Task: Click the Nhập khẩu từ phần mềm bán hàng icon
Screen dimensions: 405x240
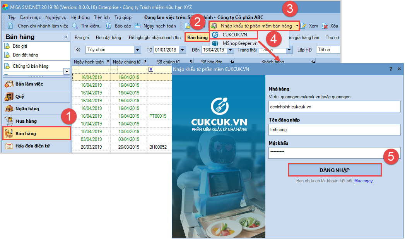Action: pyautogui.click(x=214, y=26)
